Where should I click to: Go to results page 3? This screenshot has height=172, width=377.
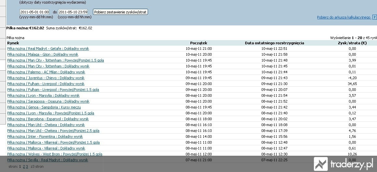point(27,166)
